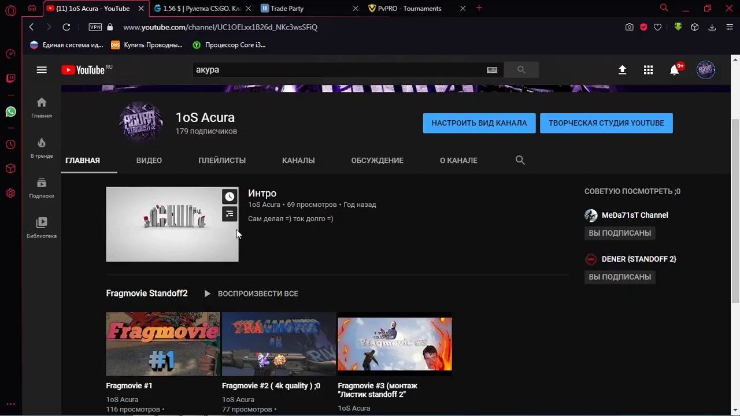The width and height of the screenshot is (740, 416).
Task: Open the Интро video title link
Action: click(262, 194)
